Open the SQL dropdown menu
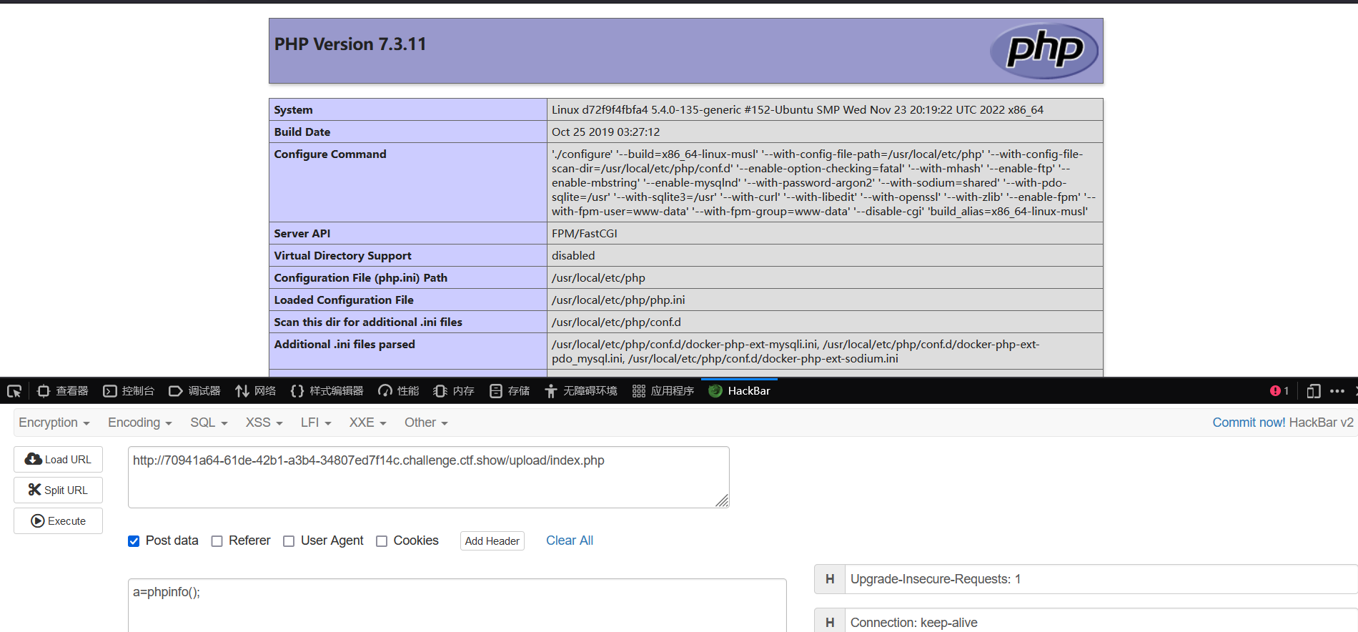Image resolution: width=1358 pixels, height=632 pixels. tap(209, 423)
